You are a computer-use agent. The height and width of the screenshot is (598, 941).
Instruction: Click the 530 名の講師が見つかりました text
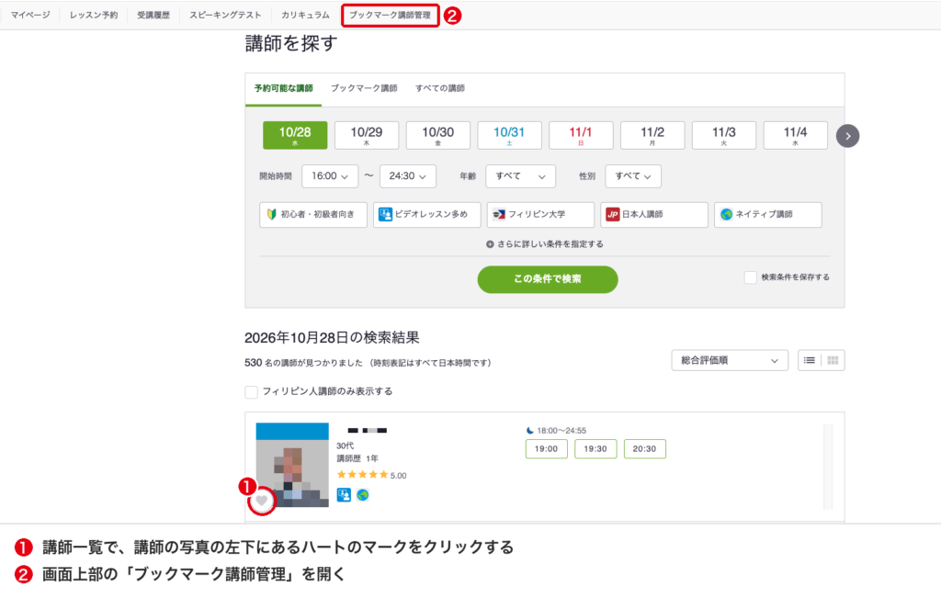tap(303, 363)
